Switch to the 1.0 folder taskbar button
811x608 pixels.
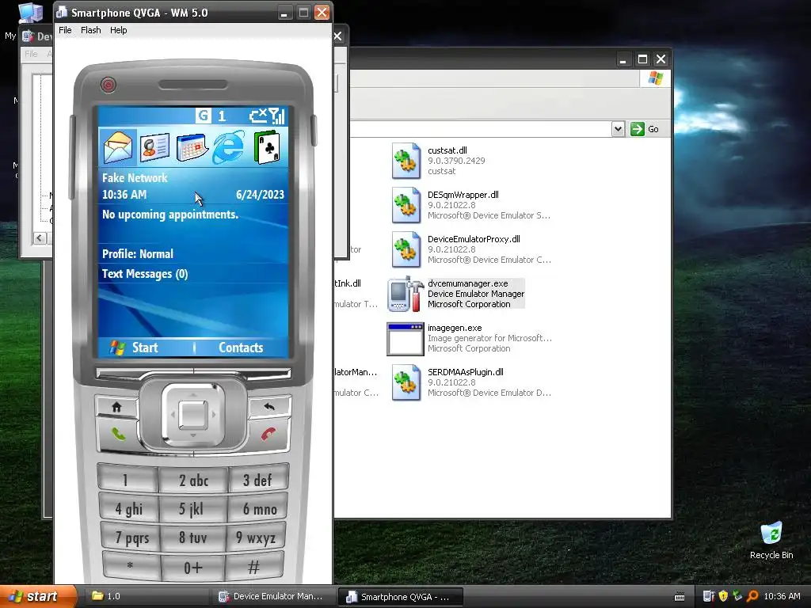(146, 597)
